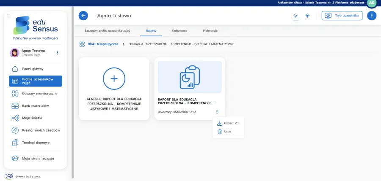381x181 pixels.
Task: Open the Szczegóły profilu uczestnika zajęć tab
Action: pyautogui.click(x=108, y=31)
